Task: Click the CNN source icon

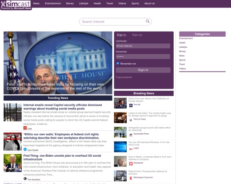Action: pyautogui.click(x=25, y=128)
